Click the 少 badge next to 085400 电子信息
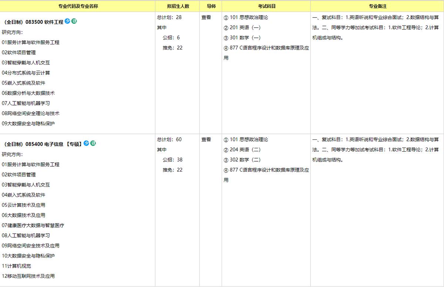Screen dimensions: 444x287 click(86, 142)
